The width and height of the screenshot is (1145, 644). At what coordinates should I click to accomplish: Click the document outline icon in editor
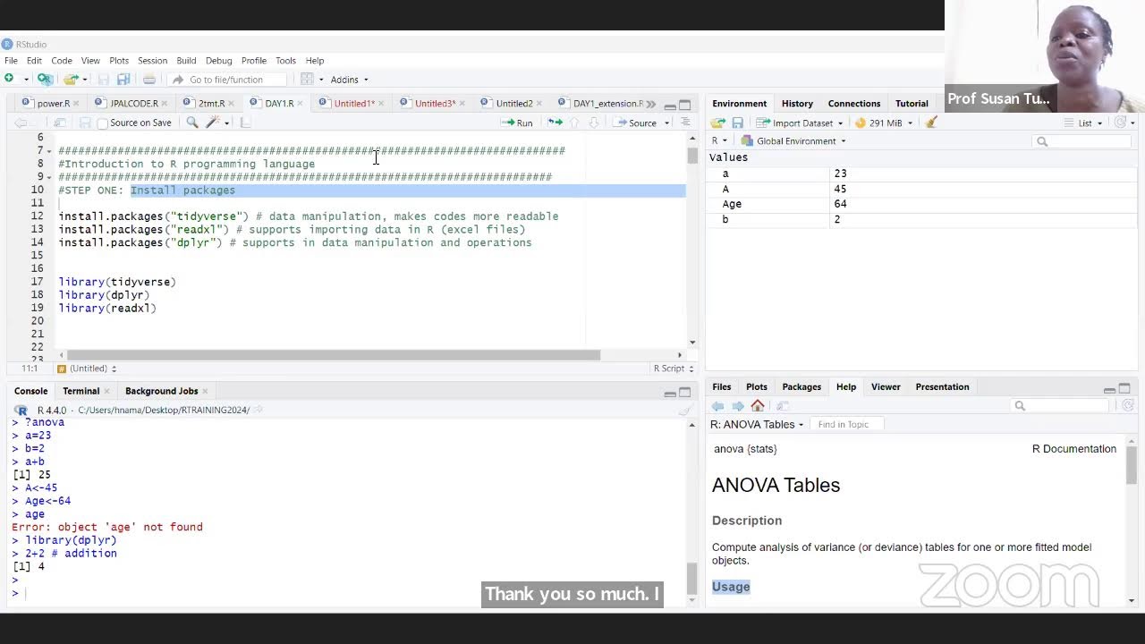pyautogui.click(x=685, y=123)
